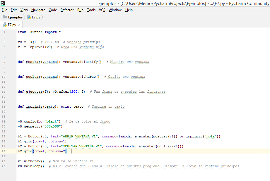Click the Ejemplos breadcrumb label
Screen dimensions: 270x181
(15, 17)
